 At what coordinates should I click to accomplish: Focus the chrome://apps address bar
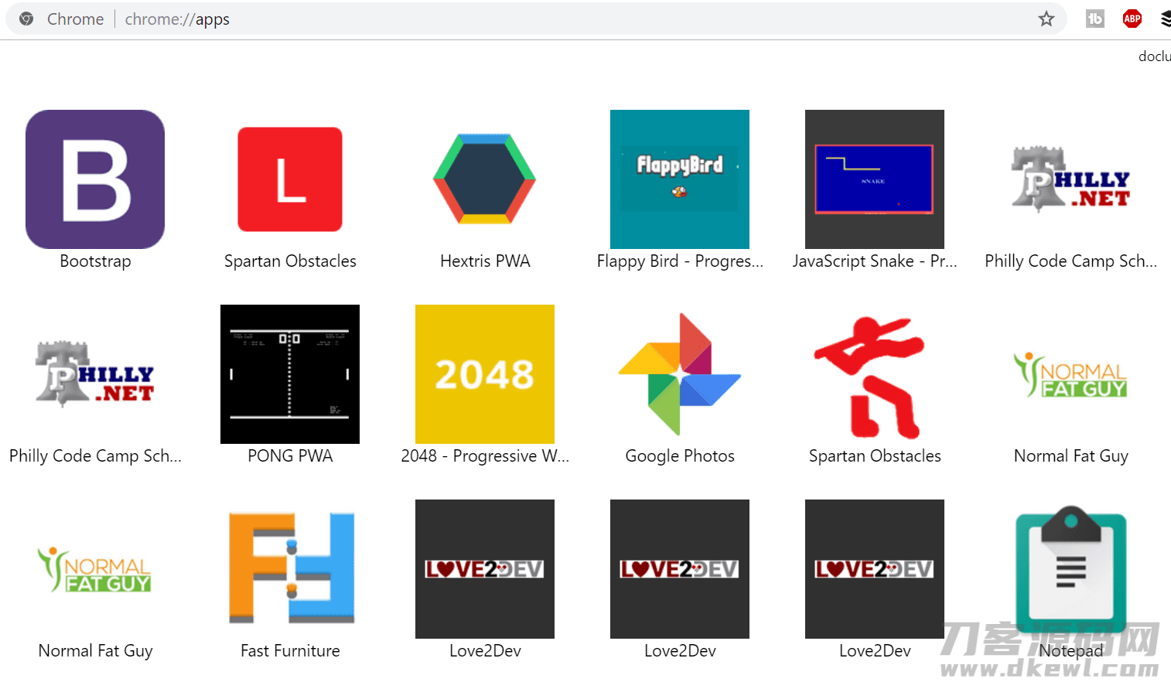[536, 19]
